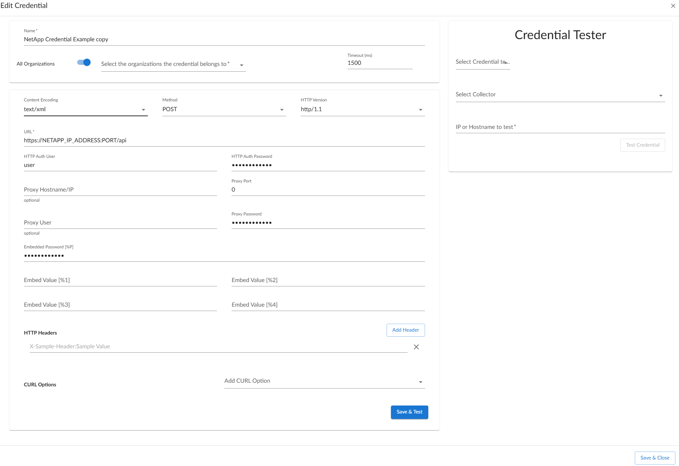Click the Save & Test button
The width and height of the screenshot is (679, 466).
[409, 412]
